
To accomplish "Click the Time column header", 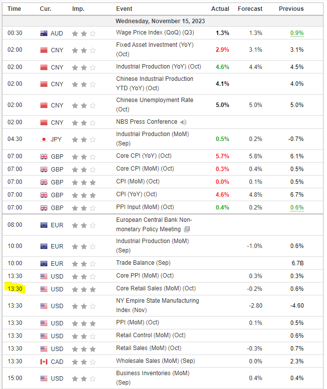I will coord(14,9).
